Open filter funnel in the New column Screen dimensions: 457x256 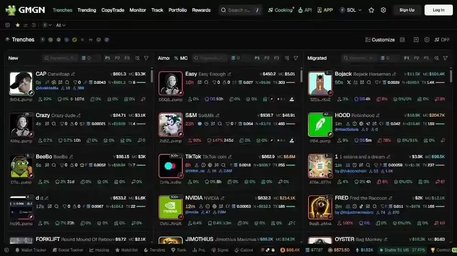pos(146,58)
